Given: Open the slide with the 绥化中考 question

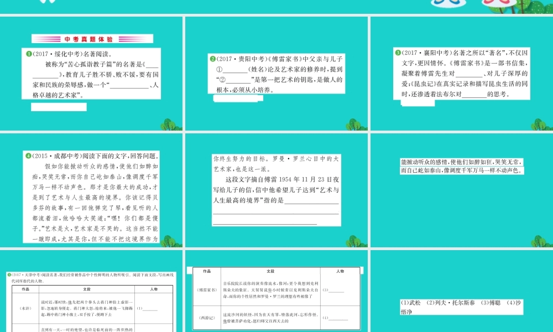Looking at the screenshot, I should (91, 74).
